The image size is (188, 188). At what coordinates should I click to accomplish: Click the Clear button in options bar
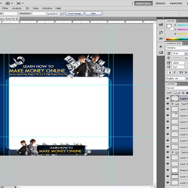click(x=94, y=13)
